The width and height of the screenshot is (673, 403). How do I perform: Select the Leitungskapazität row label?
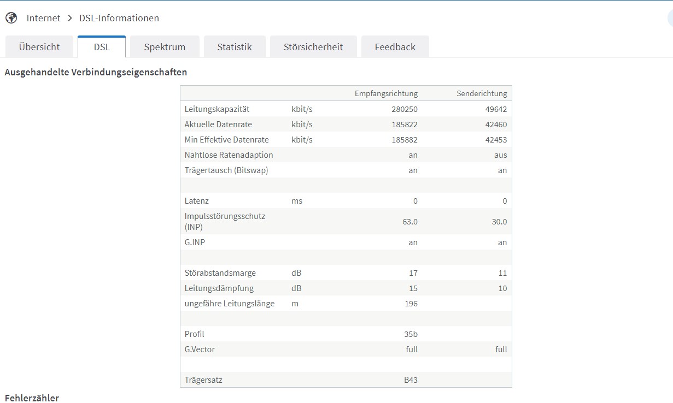coord(217,109)
